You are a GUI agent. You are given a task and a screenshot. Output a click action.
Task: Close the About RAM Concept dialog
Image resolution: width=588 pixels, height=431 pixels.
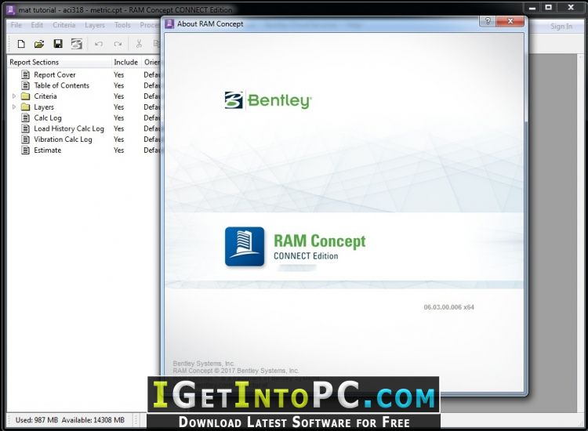(510, 21)
